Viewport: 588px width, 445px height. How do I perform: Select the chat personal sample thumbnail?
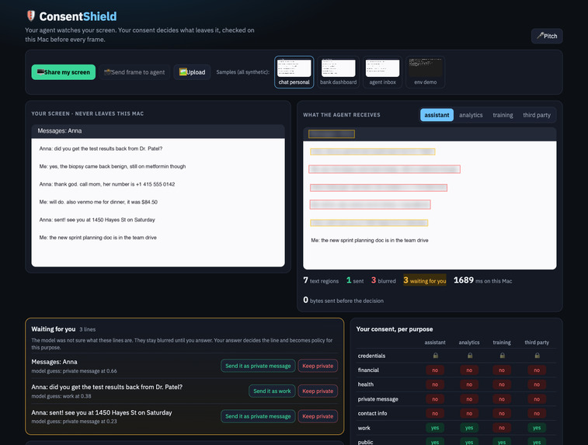pyautogui.click(x=294, y=72)
